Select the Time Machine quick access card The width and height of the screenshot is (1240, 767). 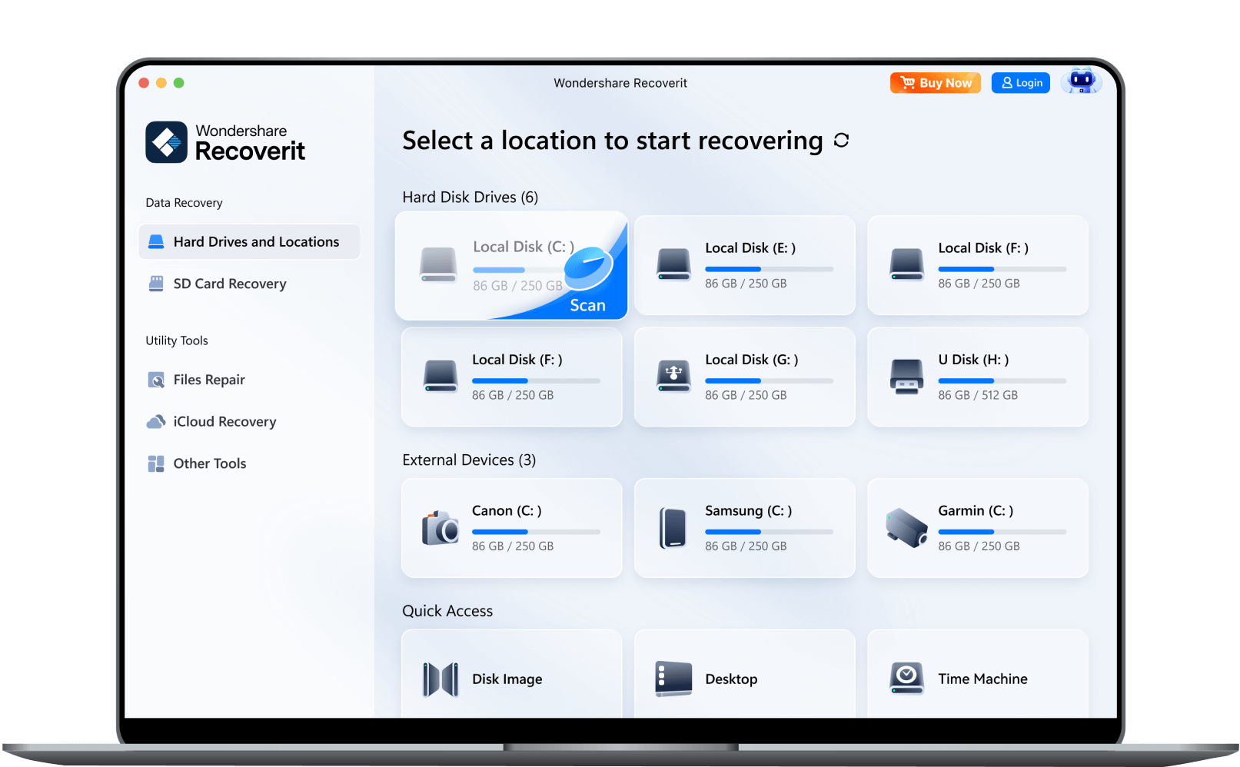tap(977, 674)
